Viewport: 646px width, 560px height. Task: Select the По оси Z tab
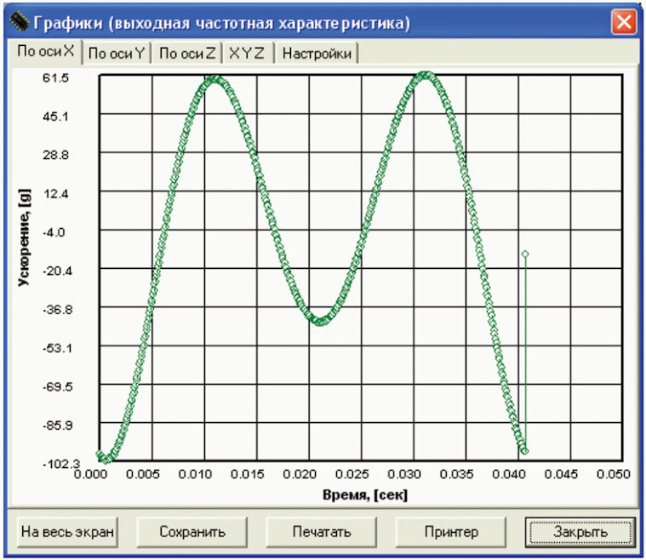187,54
